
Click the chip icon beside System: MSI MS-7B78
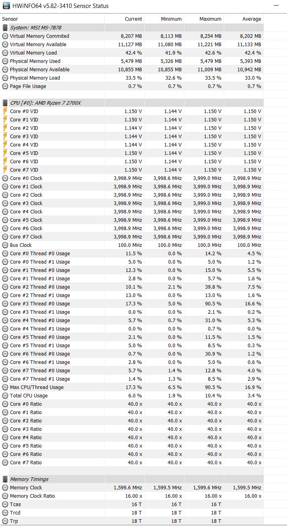click(x=5, y=27)
